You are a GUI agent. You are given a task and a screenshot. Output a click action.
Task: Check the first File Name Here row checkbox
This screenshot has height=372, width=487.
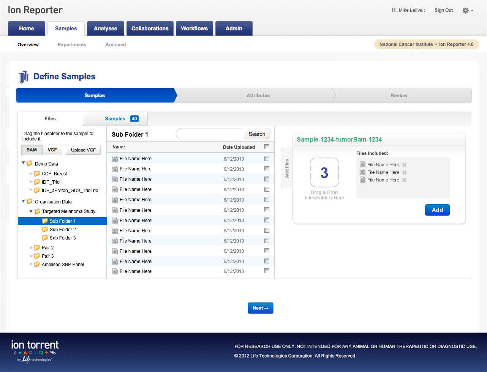point(267,158)
